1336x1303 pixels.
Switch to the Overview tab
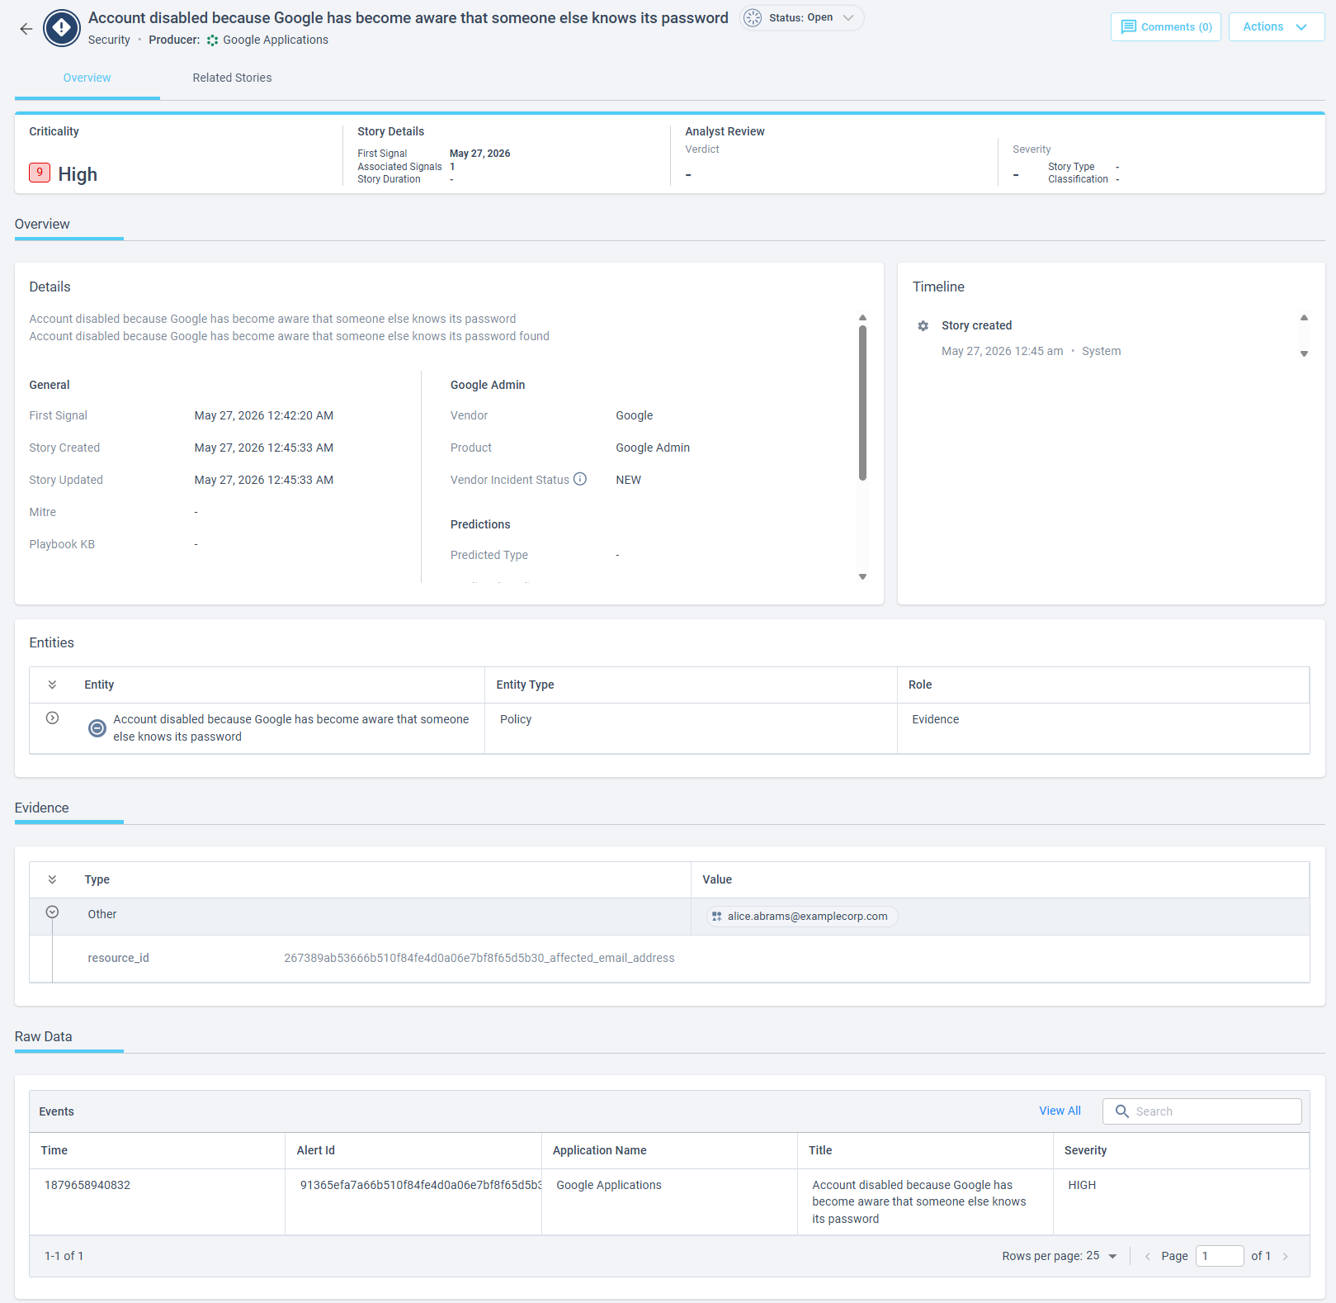87,78
